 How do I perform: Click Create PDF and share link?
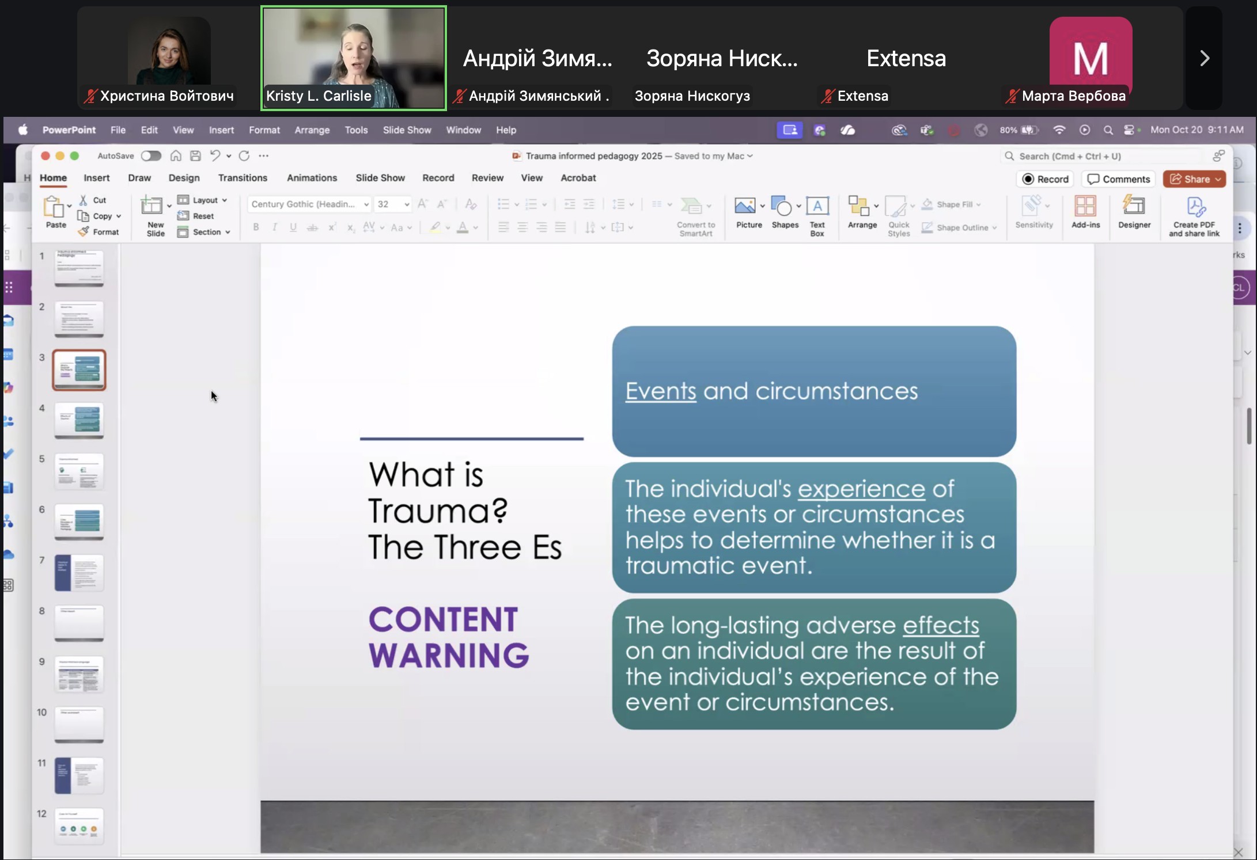(x=1194, y=207)
